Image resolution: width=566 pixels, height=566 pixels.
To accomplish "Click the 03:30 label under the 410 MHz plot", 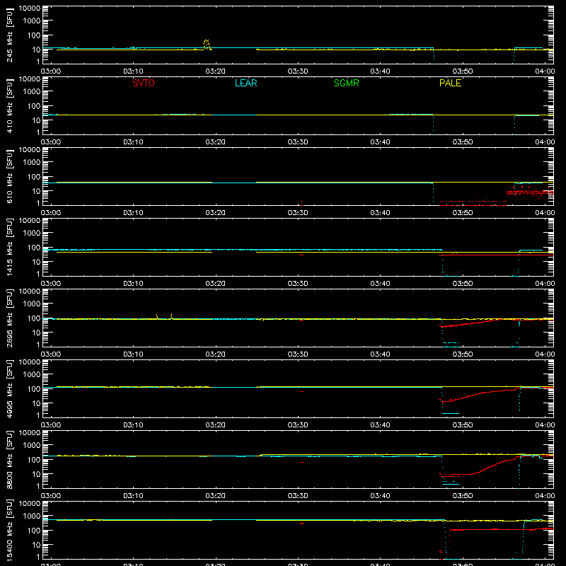I will pos(298,142).
